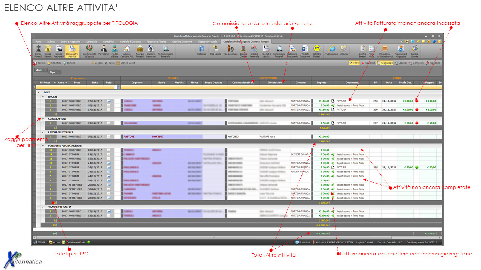Open the Registro Protocollo tab
This screenshot has height=270, width=481.
[208, 41]
